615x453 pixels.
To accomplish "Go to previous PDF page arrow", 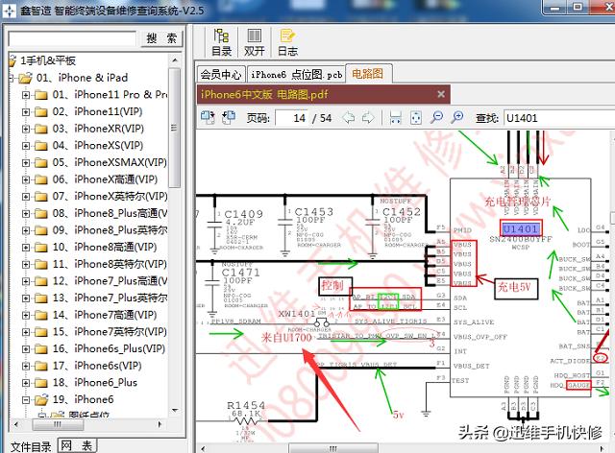I will tap(348, 117).
